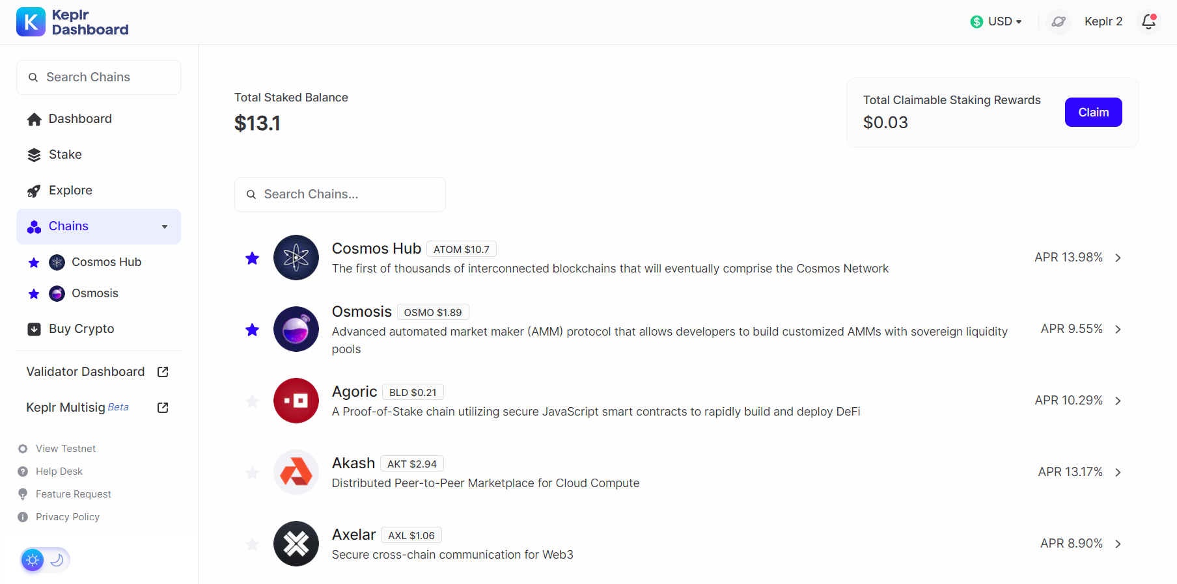Click the Buy Crypto download icon

coord(35,329)
